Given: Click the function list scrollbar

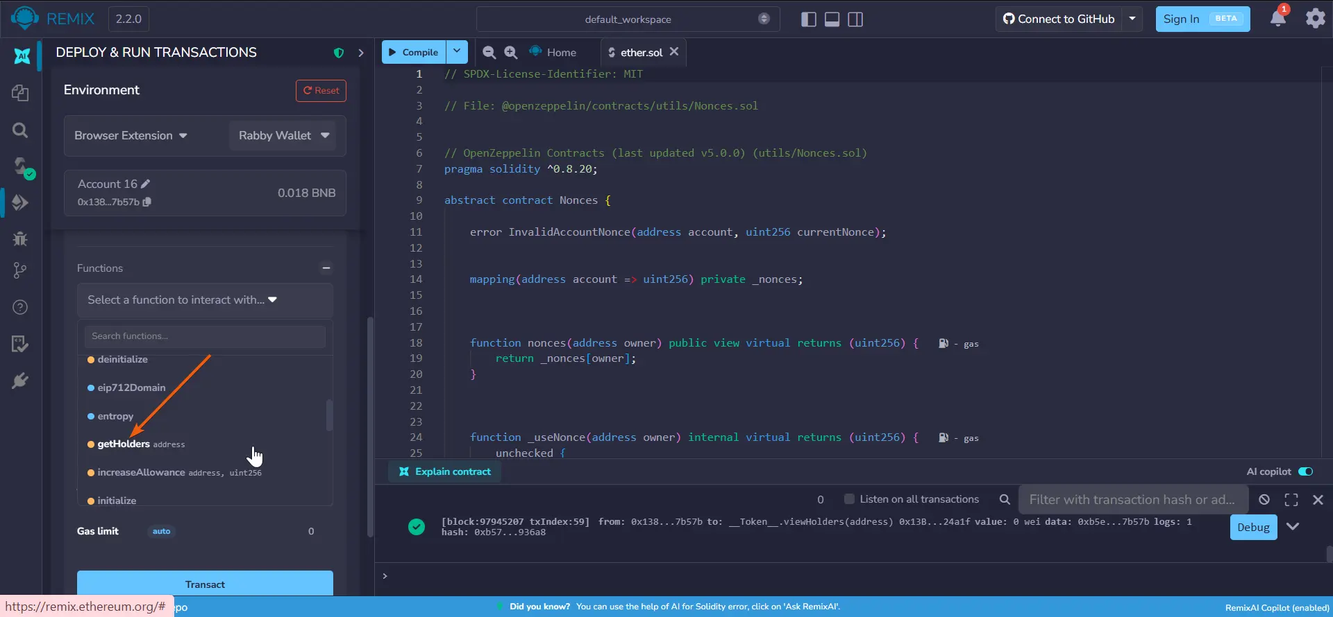Looking at the screenshot, I should (329, 415).
